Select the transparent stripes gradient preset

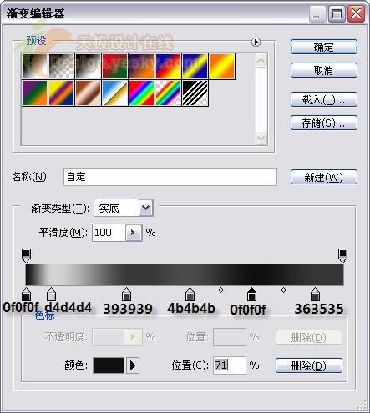click(x=195, y=93)
